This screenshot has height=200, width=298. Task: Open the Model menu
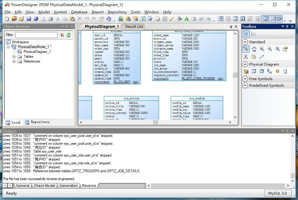pos(44,12)
